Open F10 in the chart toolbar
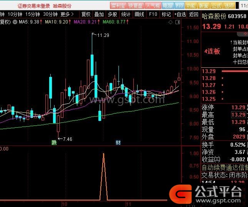This screenshot has width=248, height=207. [x=153, y=14]
